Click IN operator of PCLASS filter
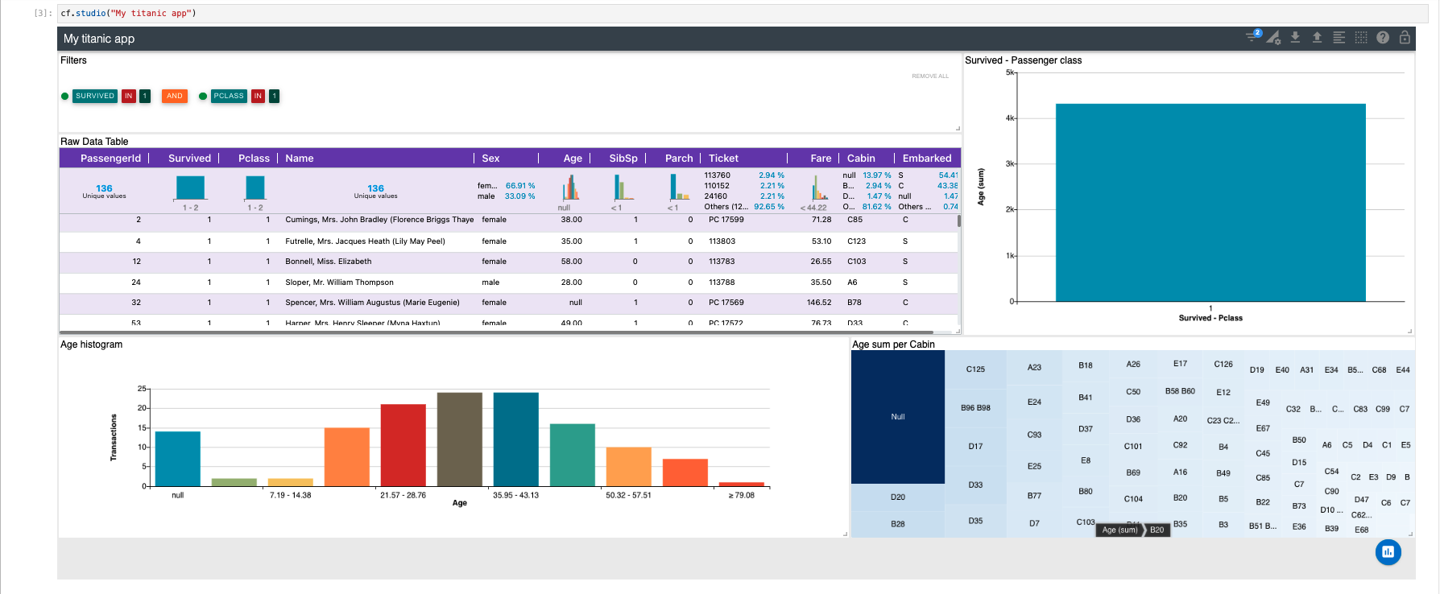The width and height of the screenshot is (1440, 594). (258, 96)
